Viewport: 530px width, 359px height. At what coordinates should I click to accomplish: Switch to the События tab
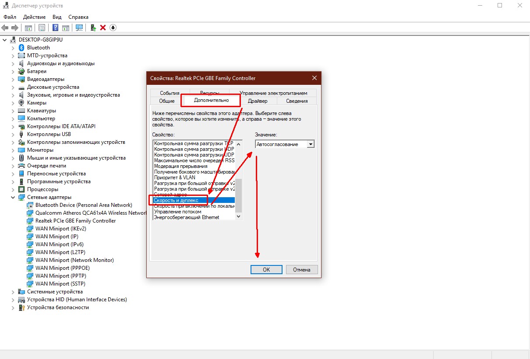click(170, 93)
